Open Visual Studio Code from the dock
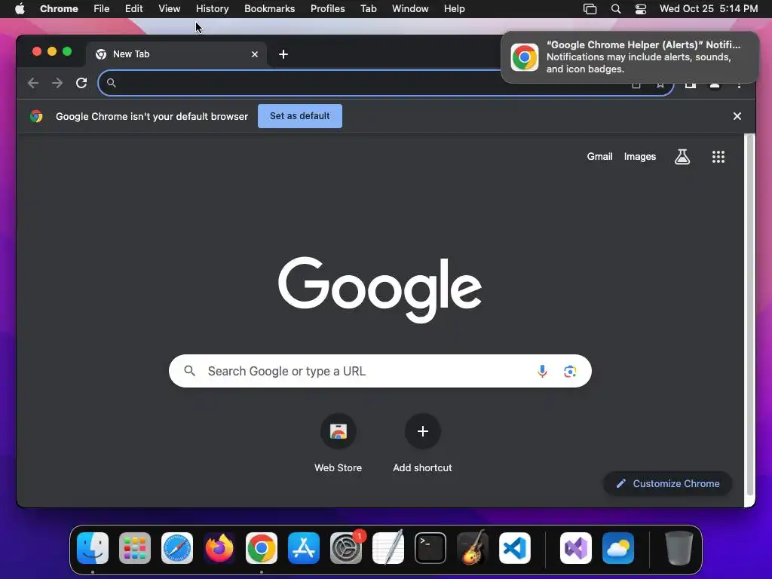 [x=515, y=548]
